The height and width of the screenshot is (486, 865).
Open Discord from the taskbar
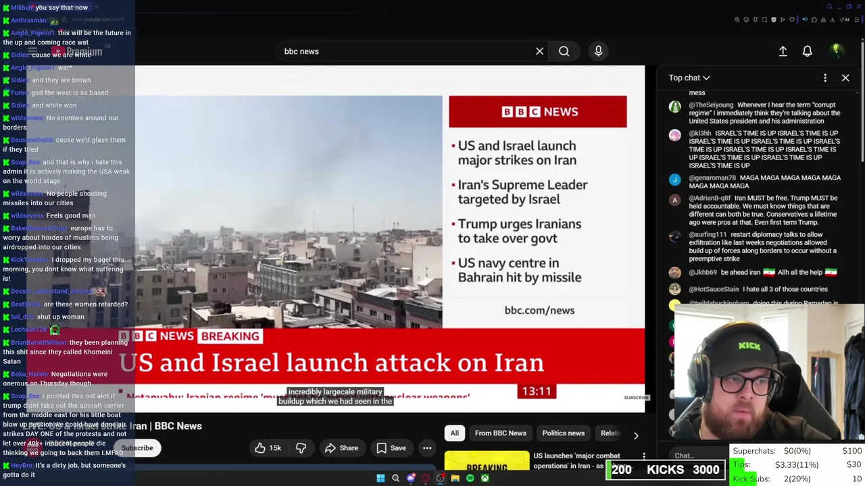tap(411, 478)
